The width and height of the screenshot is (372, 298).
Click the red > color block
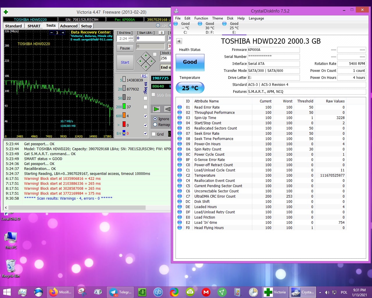coord(124,125)
